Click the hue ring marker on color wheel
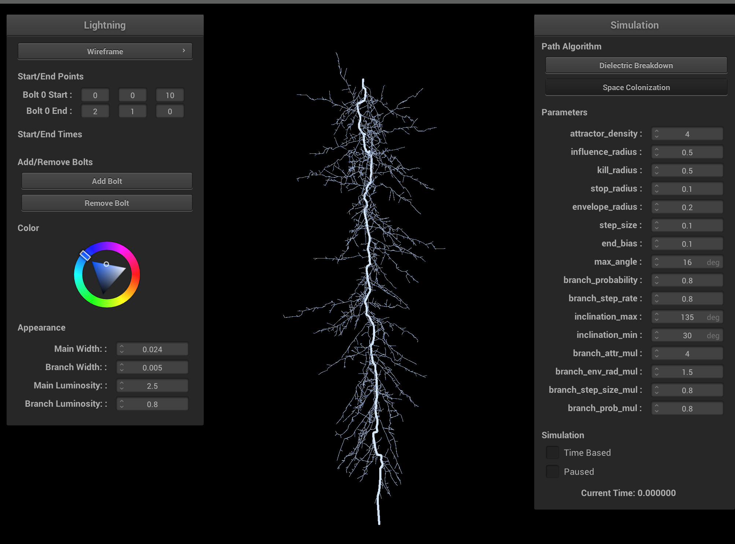735x544 pixels. 85,255
